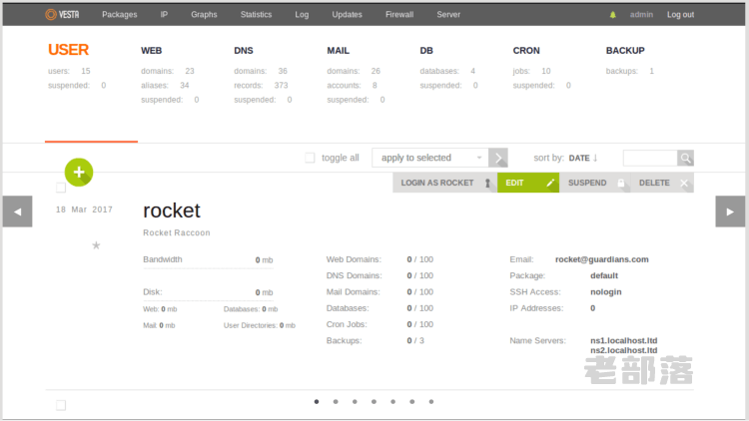Viewport: 749px width, 421px height.
Task: Click name server ns2.localhost.ltd
Action: click(x=624, y=350)
